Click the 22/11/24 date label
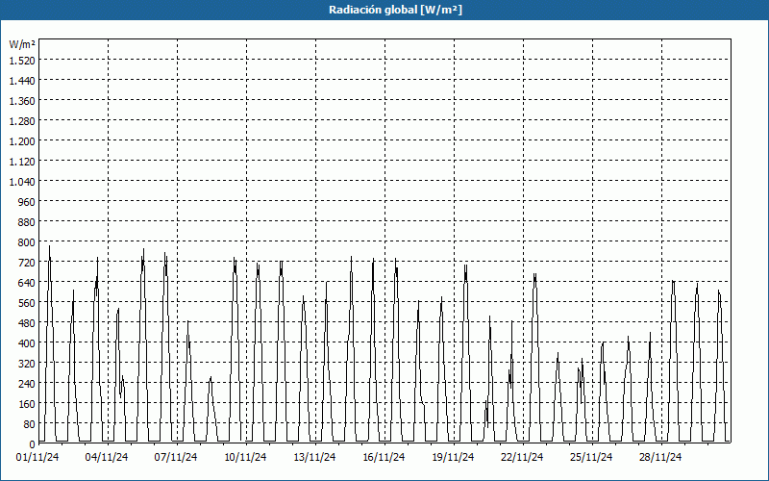 tap(522, 458)
